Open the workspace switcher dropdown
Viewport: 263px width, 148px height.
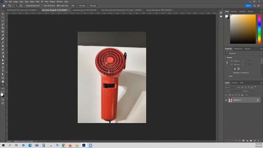click(259, 6)
